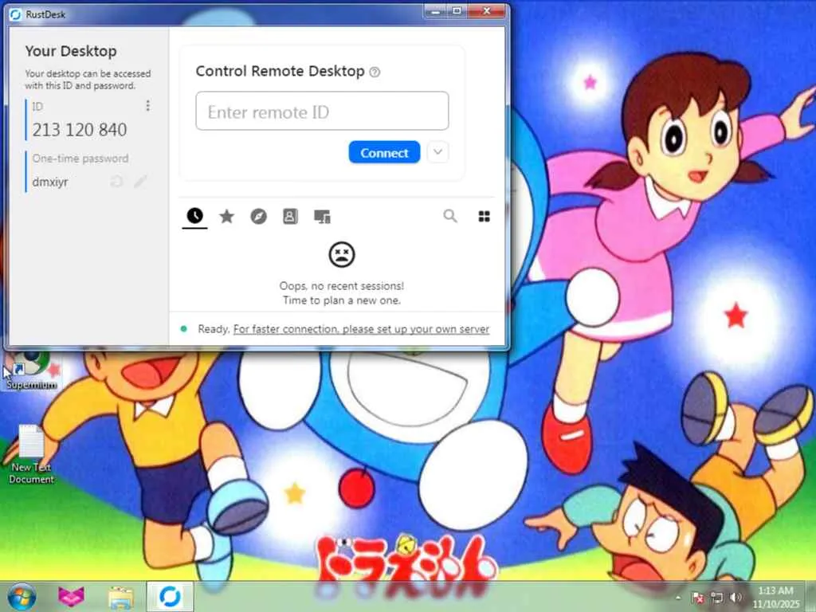This screenshot has width=816, height=612.
Task: Close the RustDesk window
Action: 487,11
